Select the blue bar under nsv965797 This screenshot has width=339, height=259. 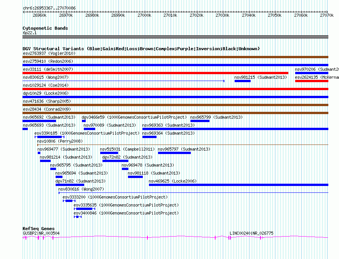point(174,153)
